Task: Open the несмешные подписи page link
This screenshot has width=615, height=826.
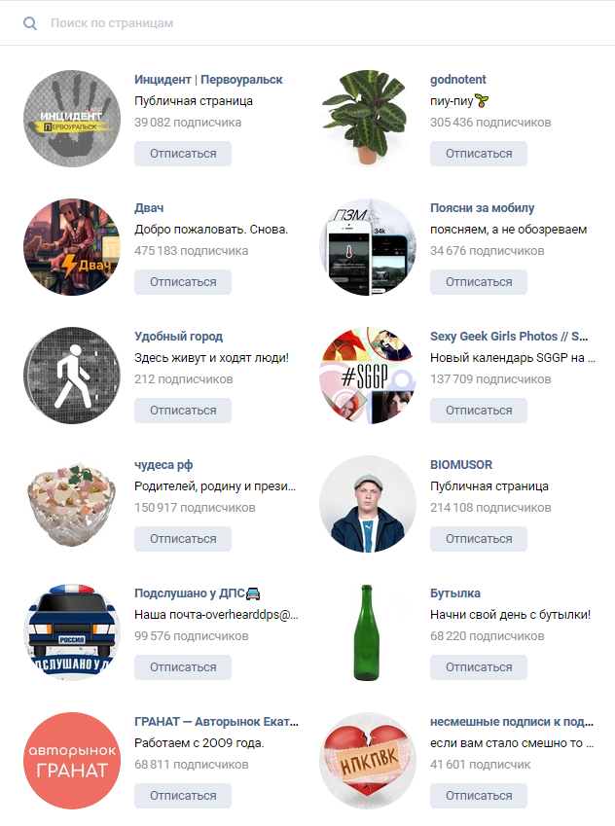Action: (512, 722)
